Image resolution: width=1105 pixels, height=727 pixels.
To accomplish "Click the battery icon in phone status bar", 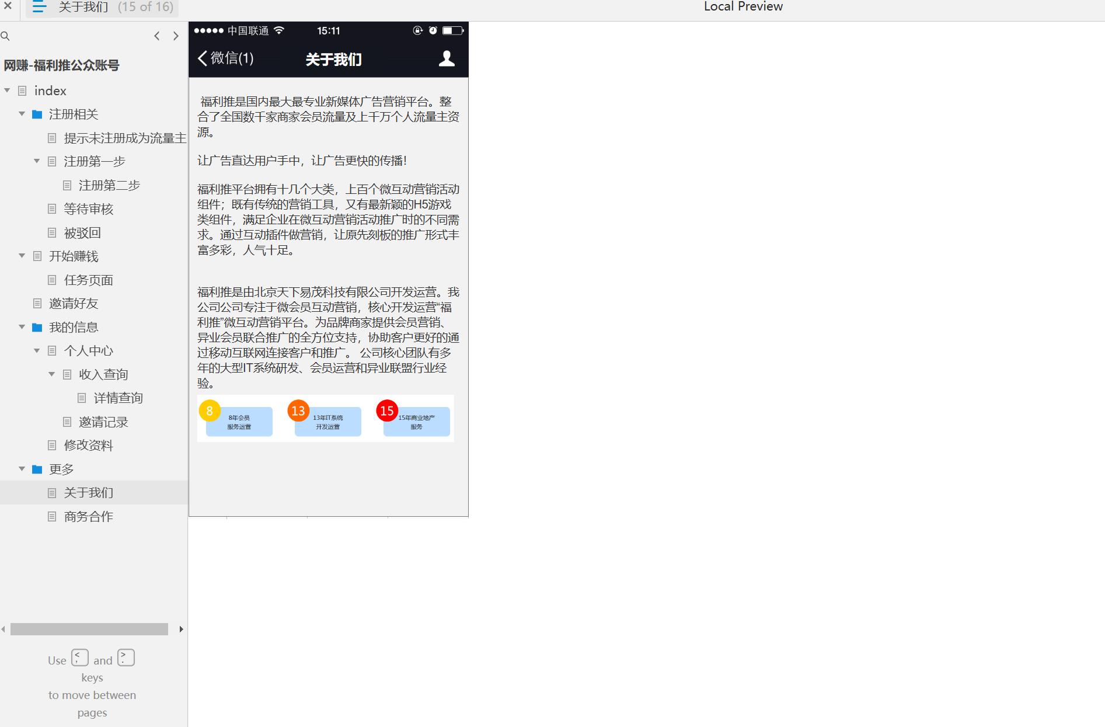I will tap(453, 30).
